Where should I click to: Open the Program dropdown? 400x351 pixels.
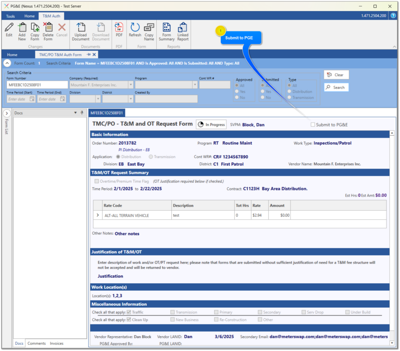click(x=195, y=85)
